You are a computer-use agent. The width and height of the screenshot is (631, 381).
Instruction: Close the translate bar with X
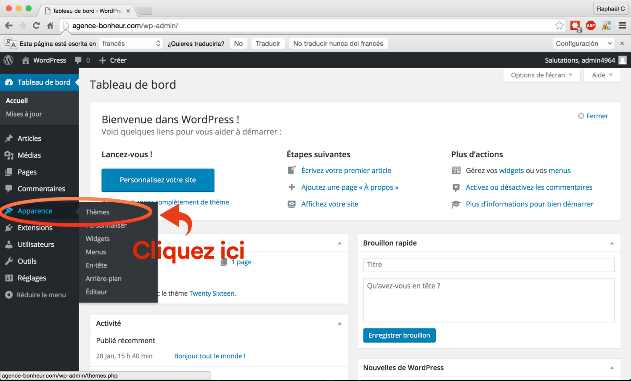(x=622, y=43)
